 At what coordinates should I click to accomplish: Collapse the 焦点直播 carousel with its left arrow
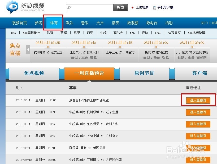pos(28,49)
